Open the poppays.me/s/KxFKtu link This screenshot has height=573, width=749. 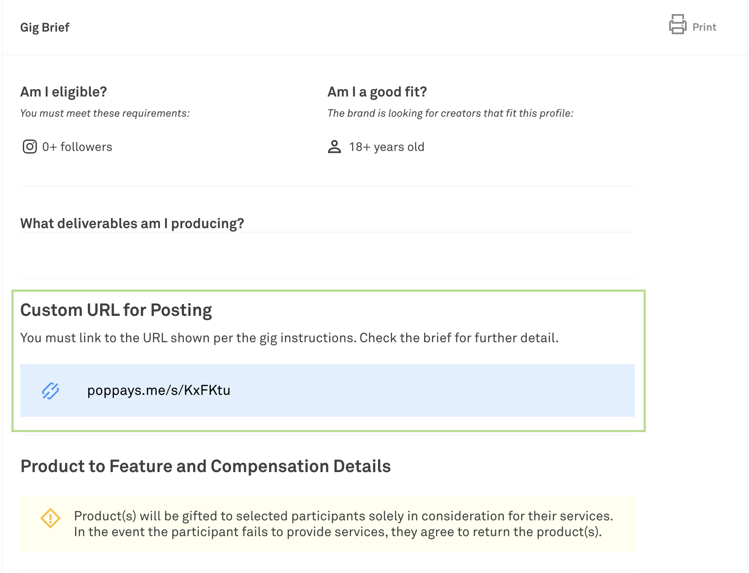[158, 390]
